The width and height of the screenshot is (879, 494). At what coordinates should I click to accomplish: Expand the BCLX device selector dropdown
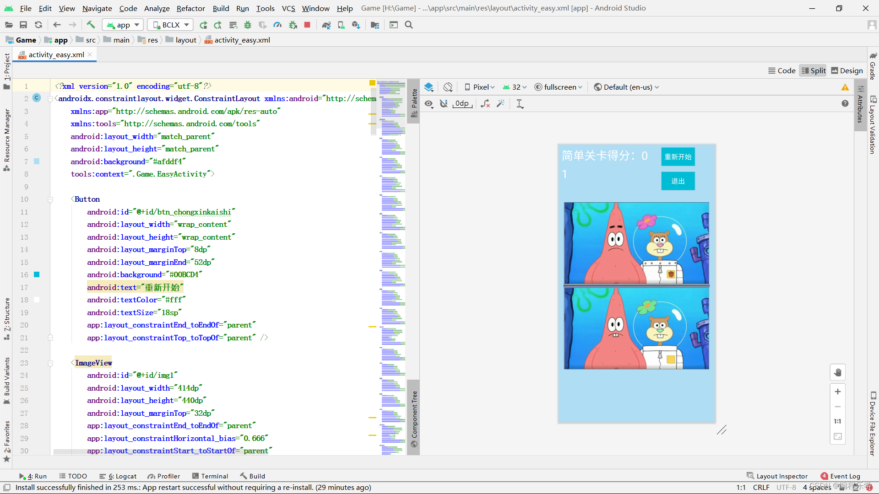(170, 25)
